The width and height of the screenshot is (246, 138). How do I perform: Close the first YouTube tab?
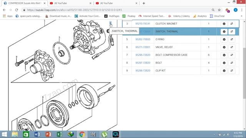(90, 3)
